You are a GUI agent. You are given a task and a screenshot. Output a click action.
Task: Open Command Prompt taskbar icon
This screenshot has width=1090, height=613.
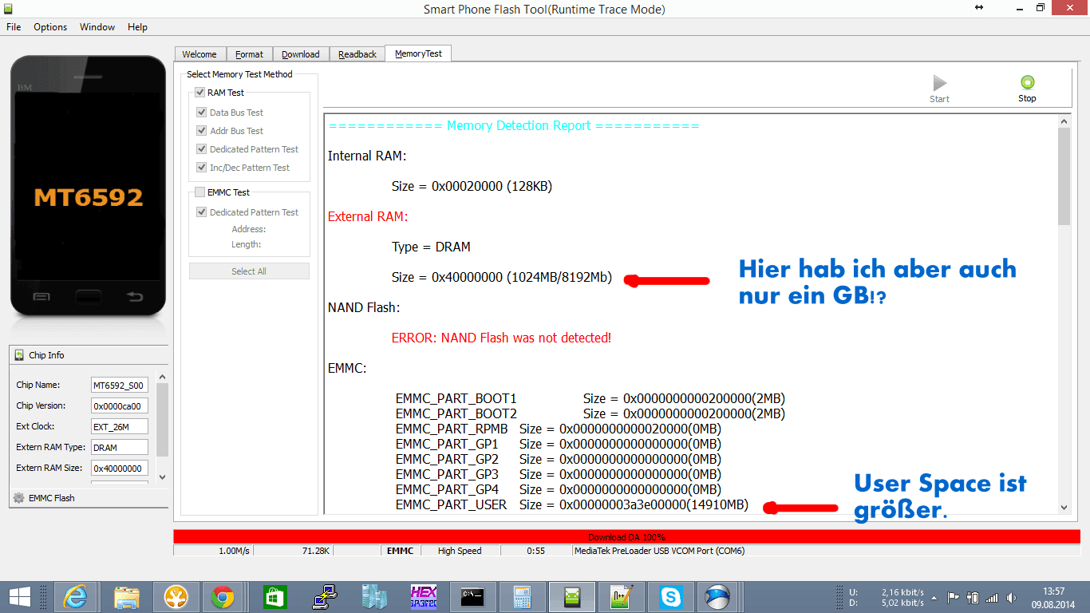473,596
